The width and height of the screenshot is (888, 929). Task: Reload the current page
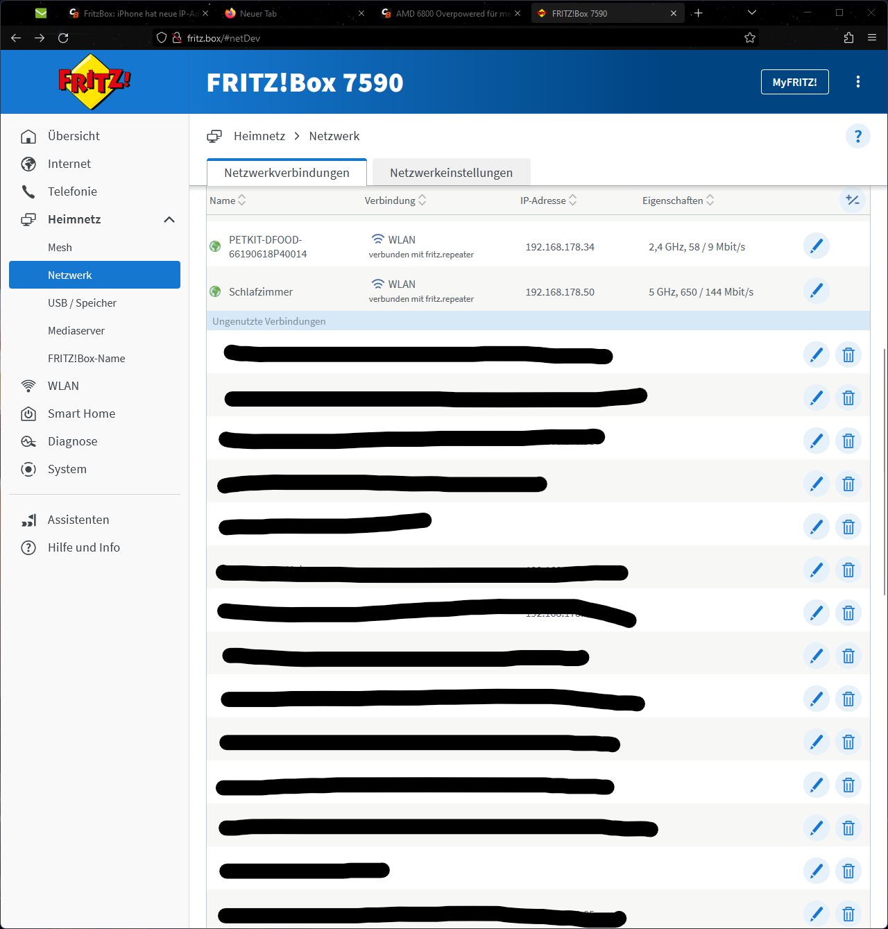[63, 38]
